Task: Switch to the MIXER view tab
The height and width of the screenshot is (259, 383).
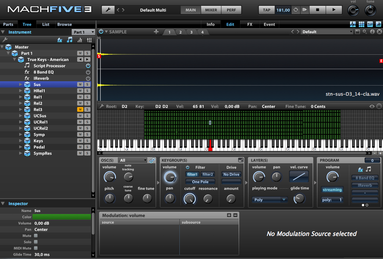Action: point(210,11)
